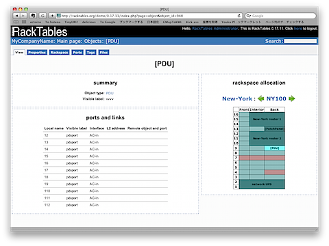Image resolution: width=329 pixels, height=246 pixels.
Task: Click the Kick ass bookmark
Action: (x=193, y=22)
